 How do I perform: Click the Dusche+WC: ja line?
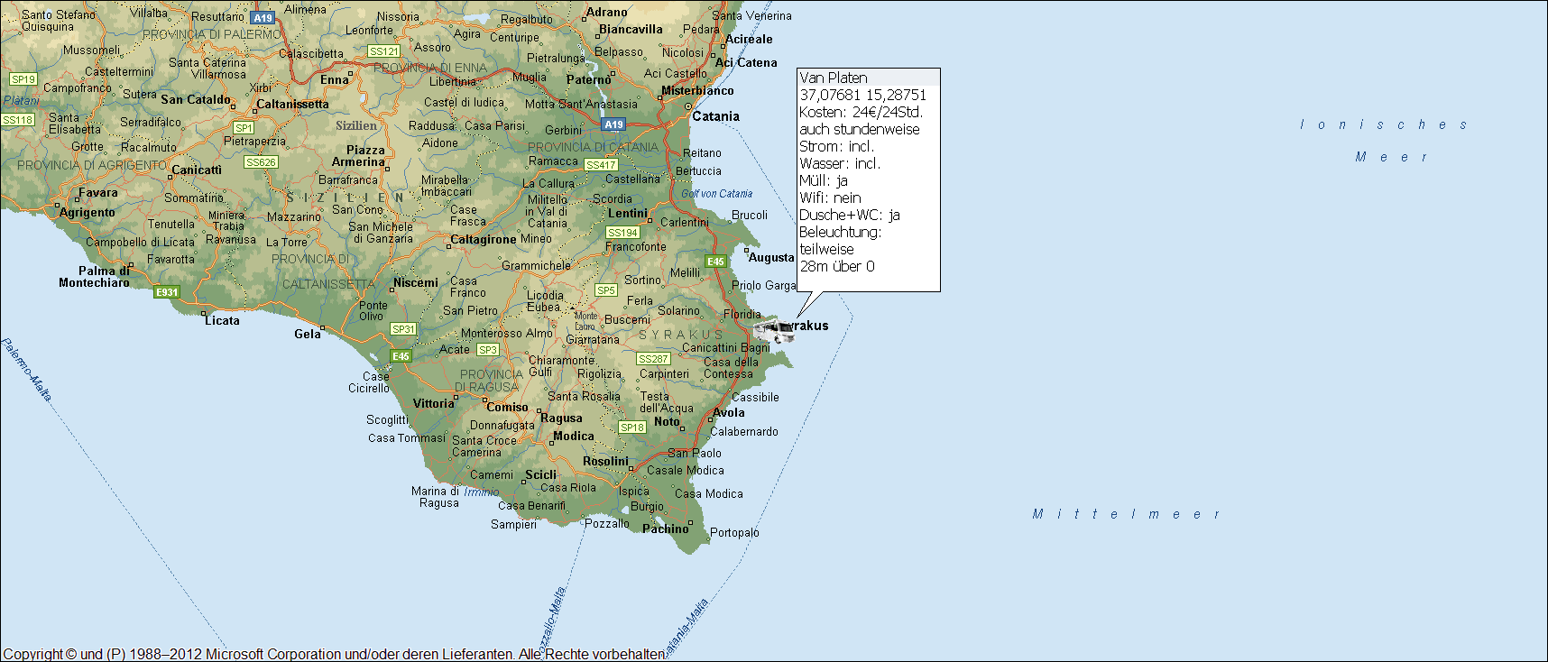(x=850, y=216)
